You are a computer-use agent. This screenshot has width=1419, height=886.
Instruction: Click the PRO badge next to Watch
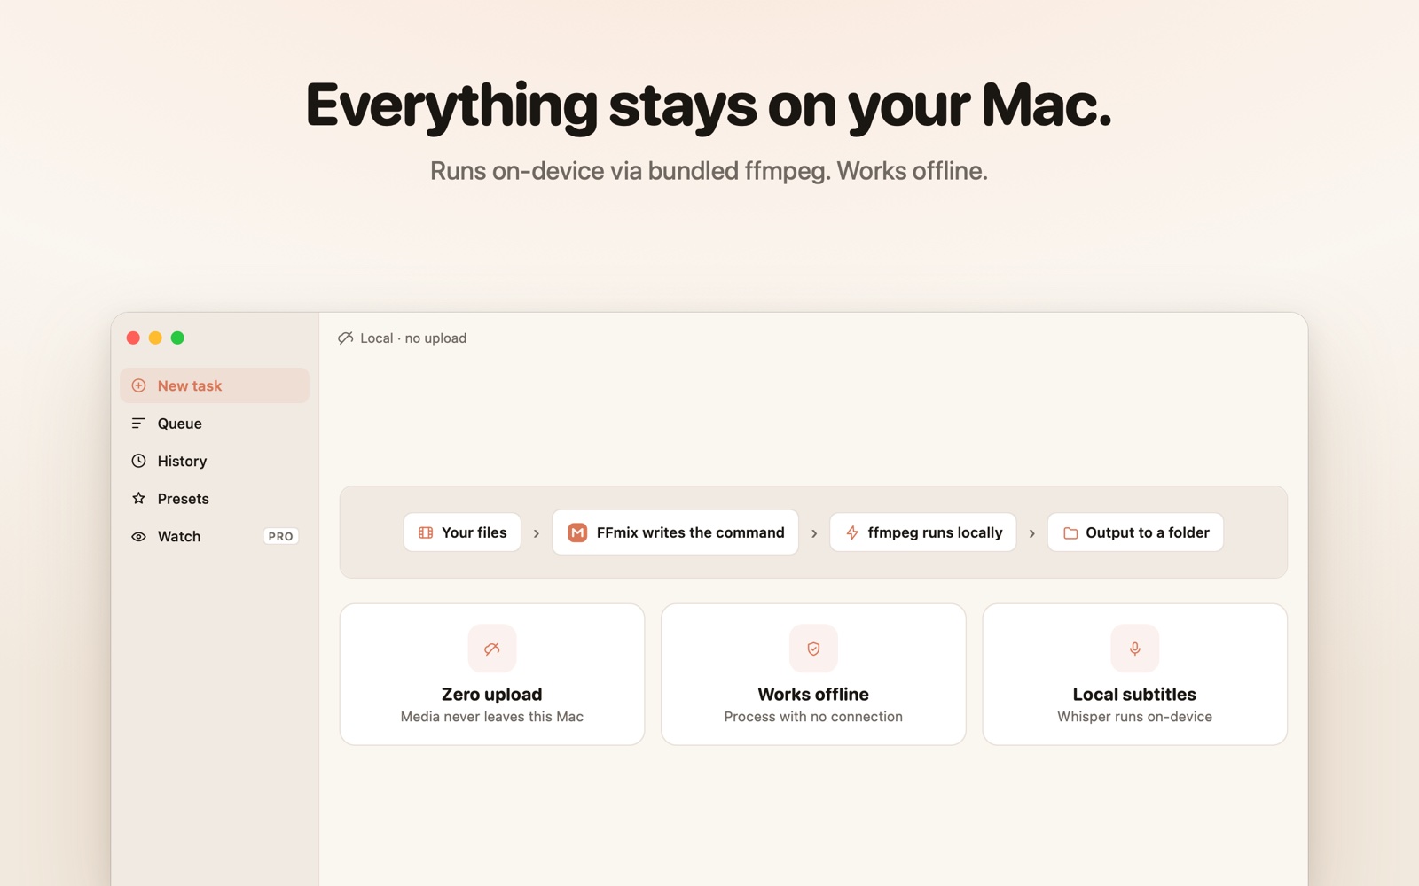click(x=280, y=536)
